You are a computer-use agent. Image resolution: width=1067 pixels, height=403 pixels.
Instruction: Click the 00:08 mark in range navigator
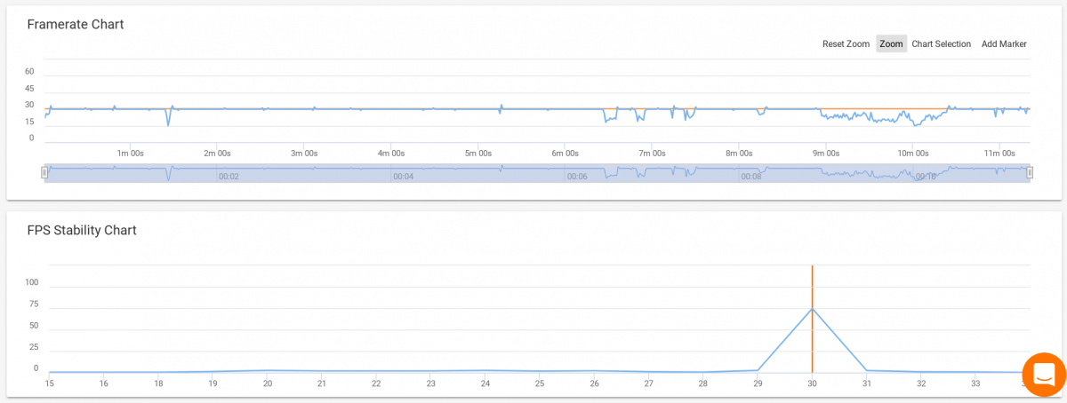point(751,177)
